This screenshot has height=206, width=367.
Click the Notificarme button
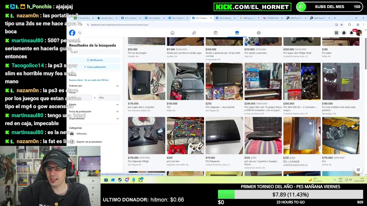coord(95,60)
